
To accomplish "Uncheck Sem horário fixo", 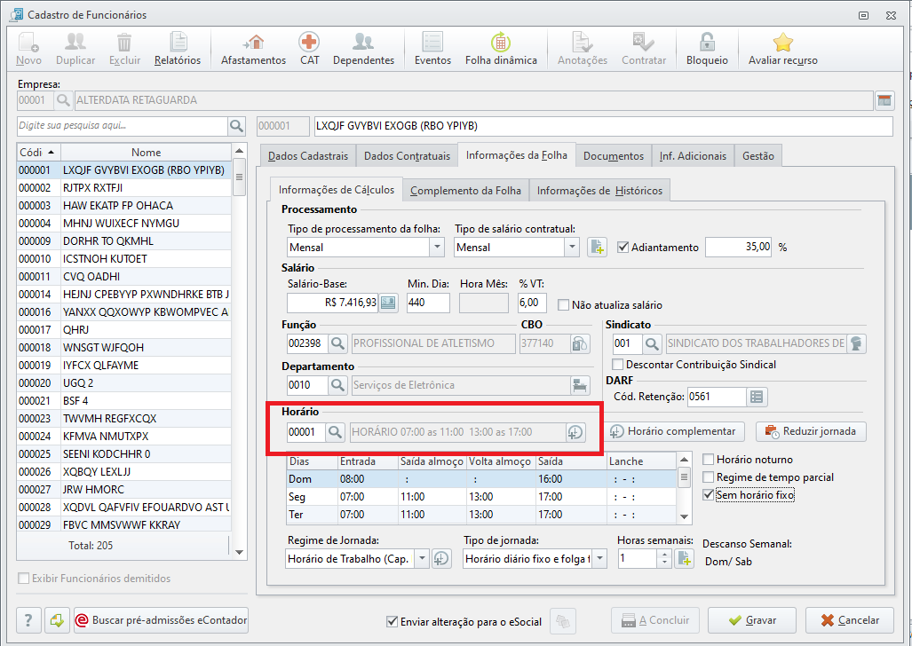I will 709,494.
